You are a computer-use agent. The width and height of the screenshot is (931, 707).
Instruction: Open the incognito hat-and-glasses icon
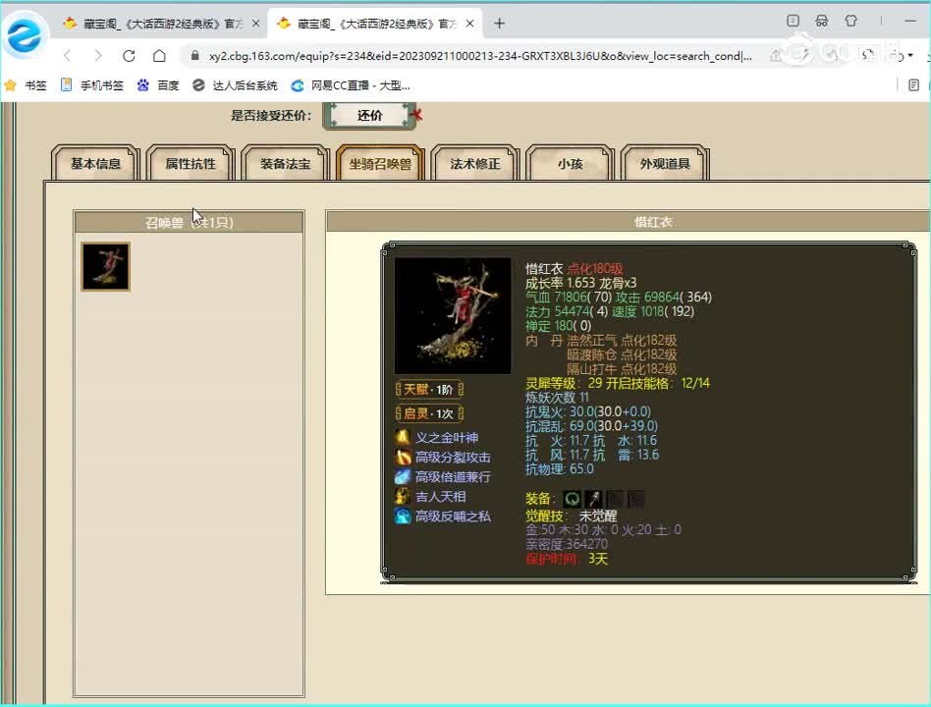[822, 21]
